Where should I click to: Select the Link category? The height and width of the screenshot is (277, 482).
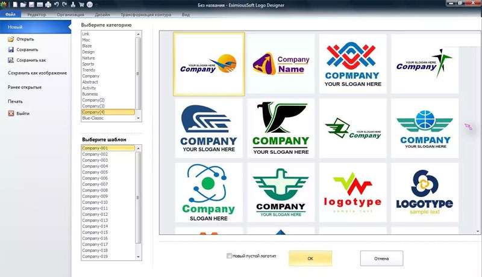[108, 34]
